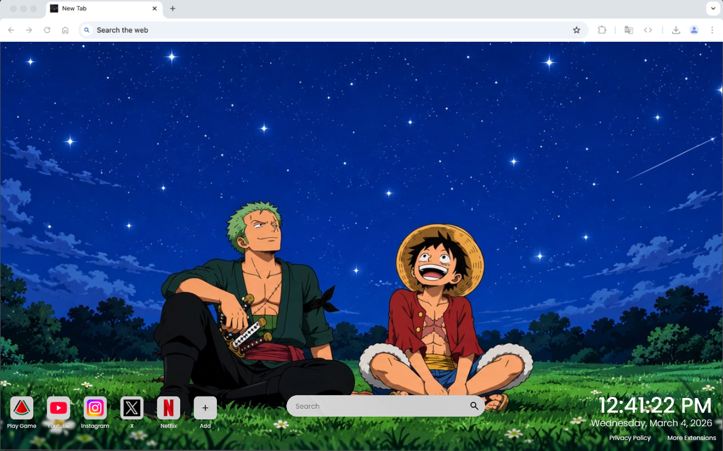
Task: Close the New Tab tab
Action: coord(155,8)
